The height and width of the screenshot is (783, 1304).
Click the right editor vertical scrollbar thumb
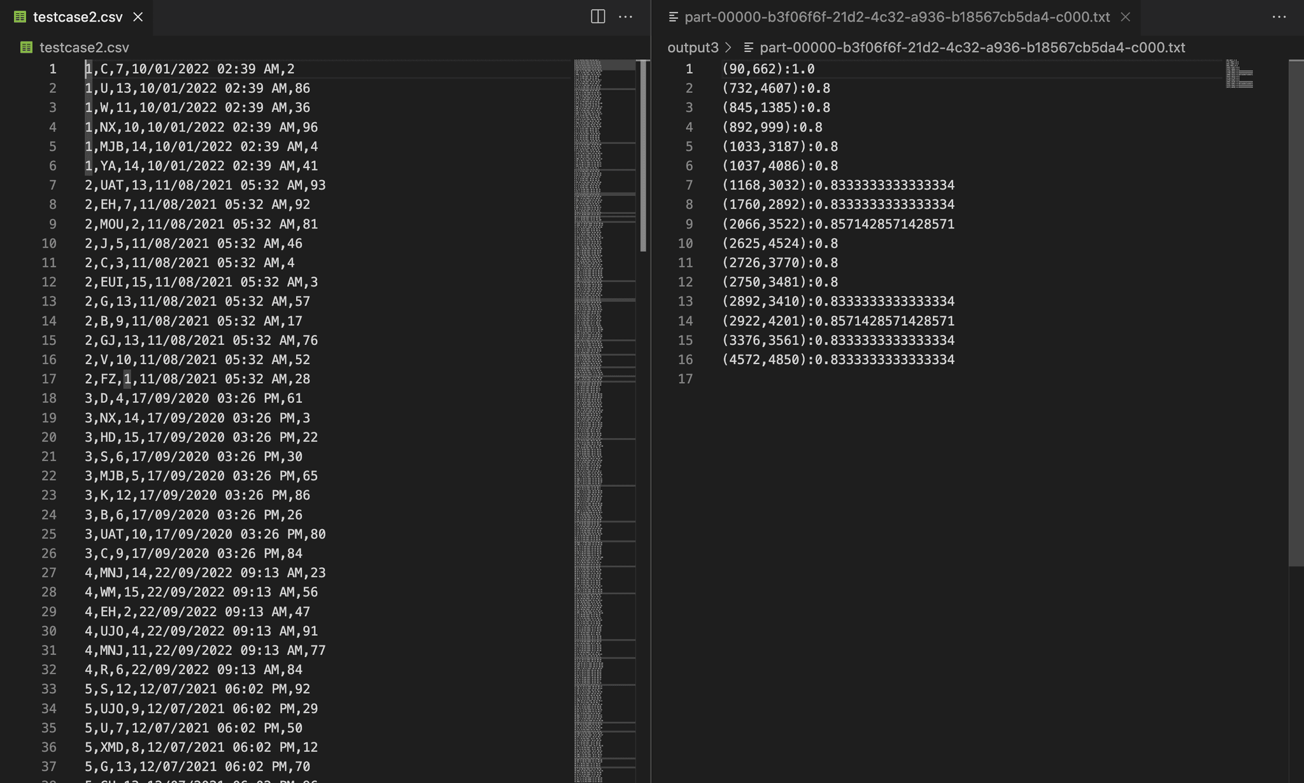pyautogui.click(x=1296, y=313)
